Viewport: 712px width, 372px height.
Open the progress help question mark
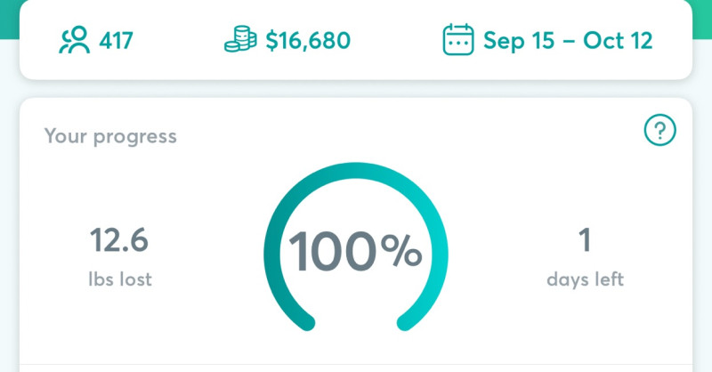659,132
